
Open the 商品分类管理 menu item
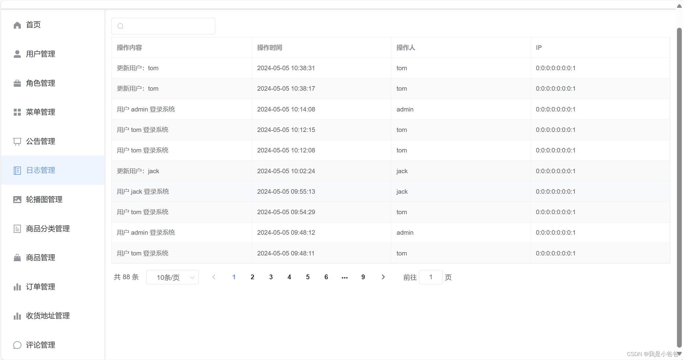(47, 228)
